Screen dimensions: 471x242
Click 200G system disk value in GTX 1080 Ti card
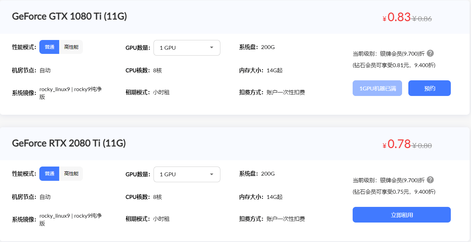point(268,47)
